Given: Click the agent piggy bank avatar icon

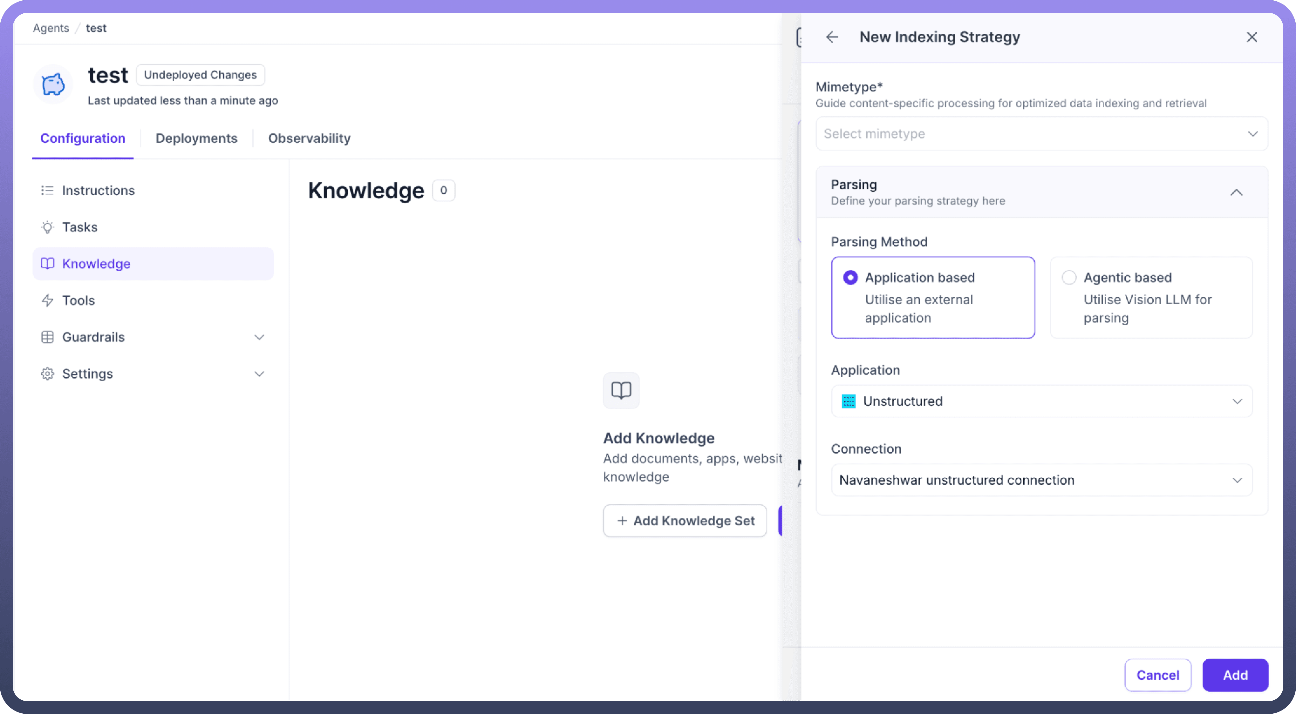Looking at the screenshot, I should click(53, 84).
